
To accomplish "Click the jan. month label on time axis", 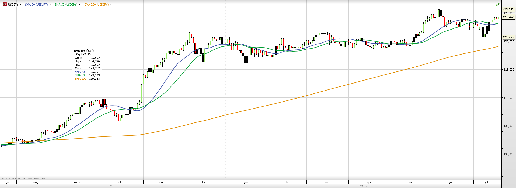I will (x=246, y=182).
